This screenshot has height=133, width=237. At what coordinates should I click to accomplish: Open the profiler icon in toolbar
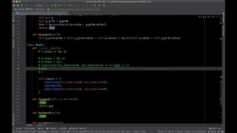[x=59, y=5]
